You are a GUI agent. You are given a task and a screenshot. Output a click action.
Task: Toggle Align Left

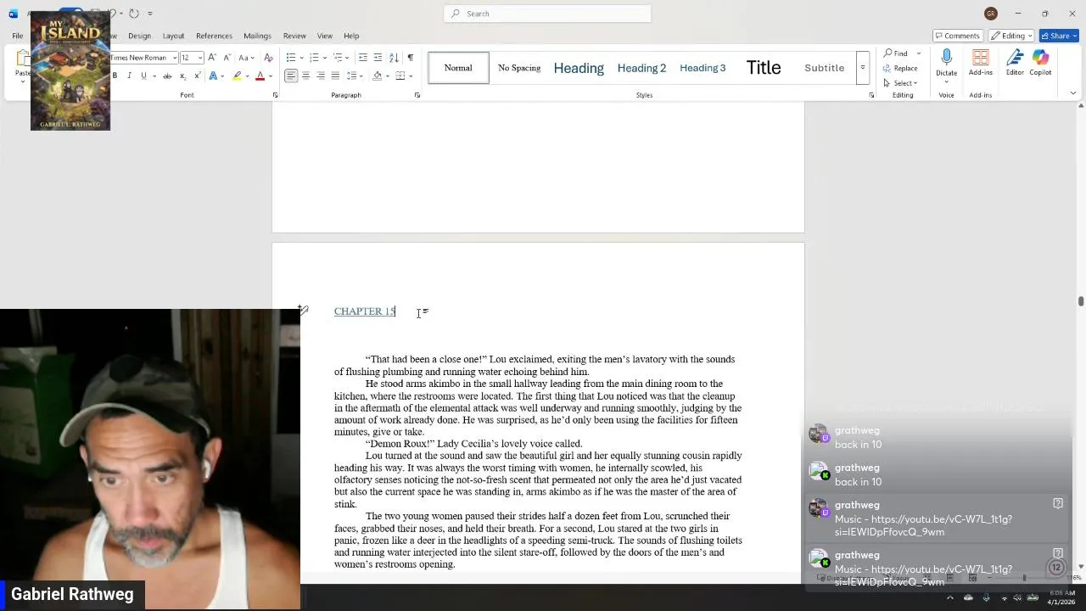click(291, 76)
